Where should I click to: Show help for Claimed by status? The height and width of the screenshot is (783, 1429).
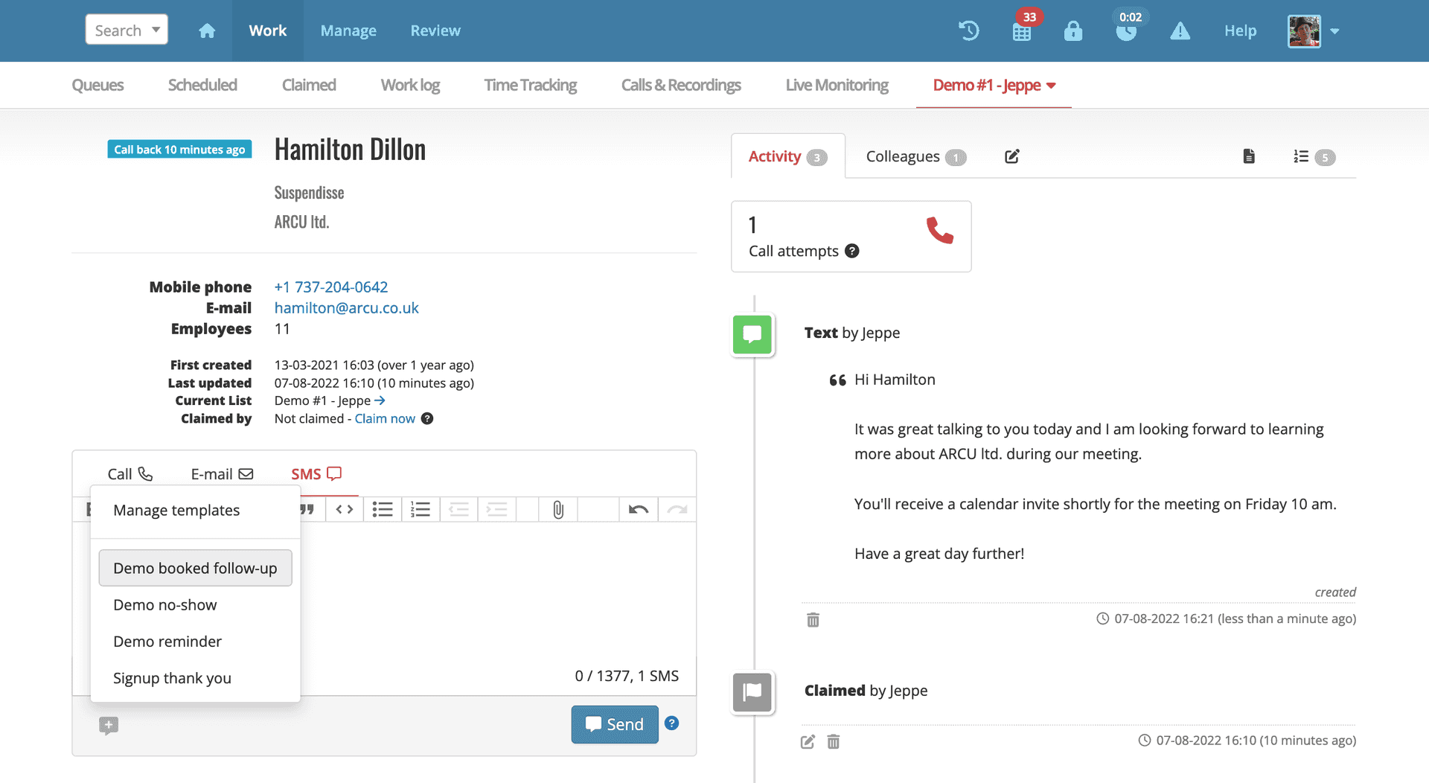coord(427,418)
